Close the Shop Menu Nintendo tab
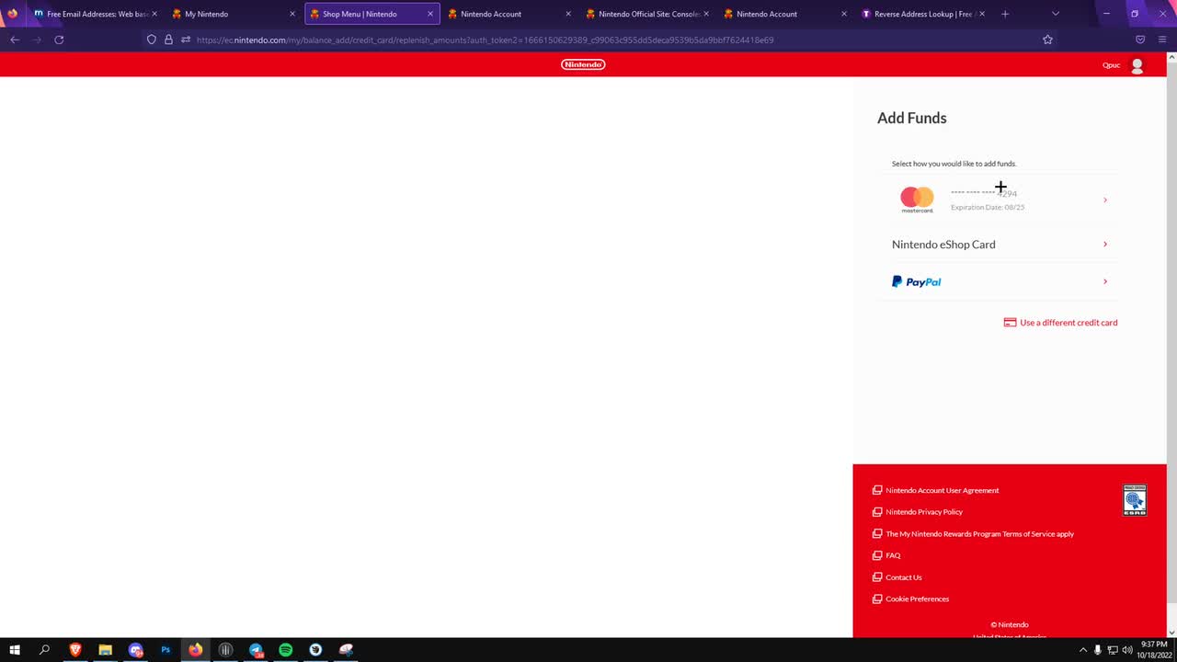 click(x=429, y=14)
